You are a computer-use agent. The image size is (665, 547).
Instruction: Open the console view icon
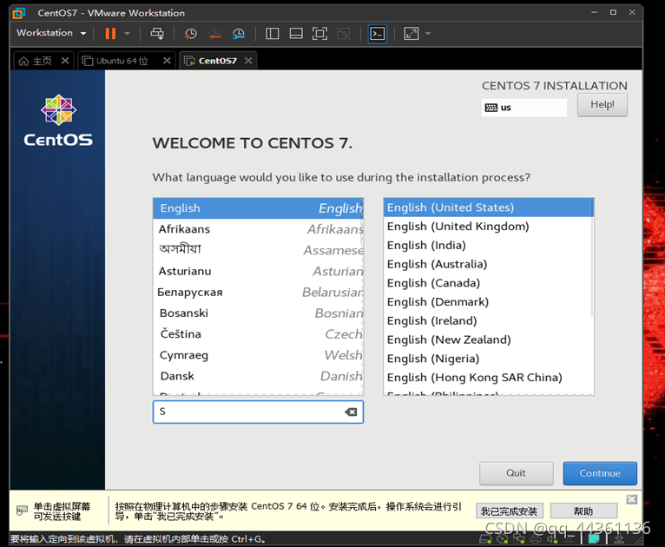pos(378,34)
